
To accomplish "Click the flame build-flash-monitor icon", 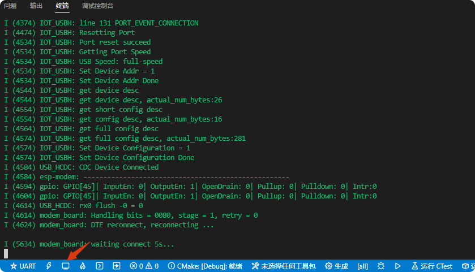I will tap(82, 266).
